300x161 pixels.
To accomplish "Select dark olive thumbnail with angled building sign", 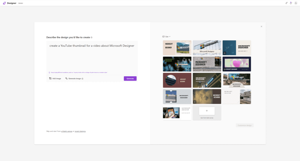I will tap(207, 80).
